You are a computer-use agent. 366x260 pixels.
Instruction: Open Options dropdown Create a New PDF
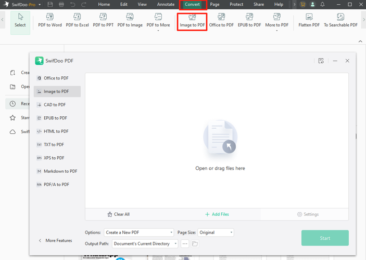click(138, 232)
